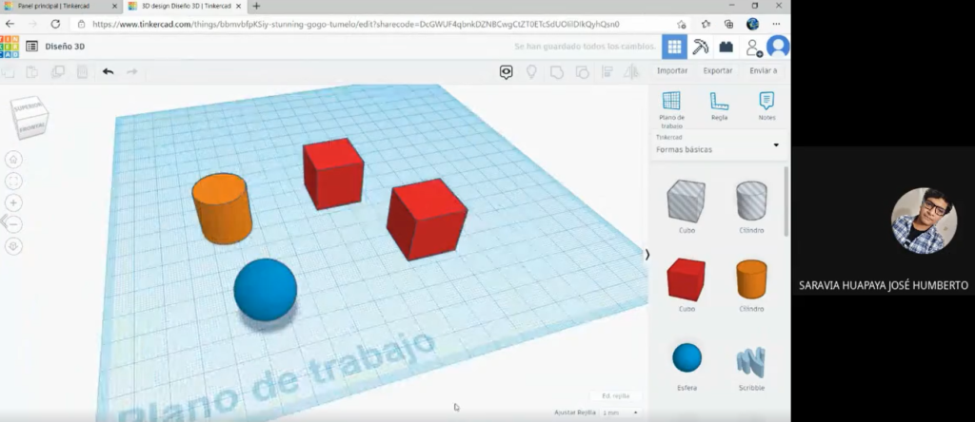
Task: Click the Mirror flip icon
Action: tap(631, 72)
